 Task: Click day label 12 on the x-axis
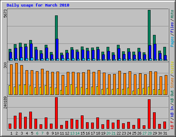(67, 133)
